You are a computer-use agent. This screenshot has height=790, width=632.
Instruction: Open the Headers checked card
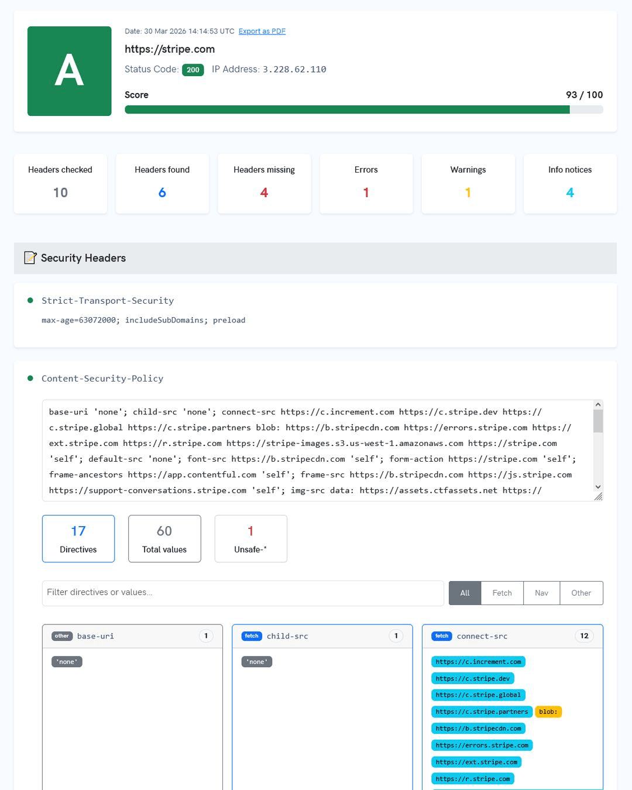pos(60,183)
